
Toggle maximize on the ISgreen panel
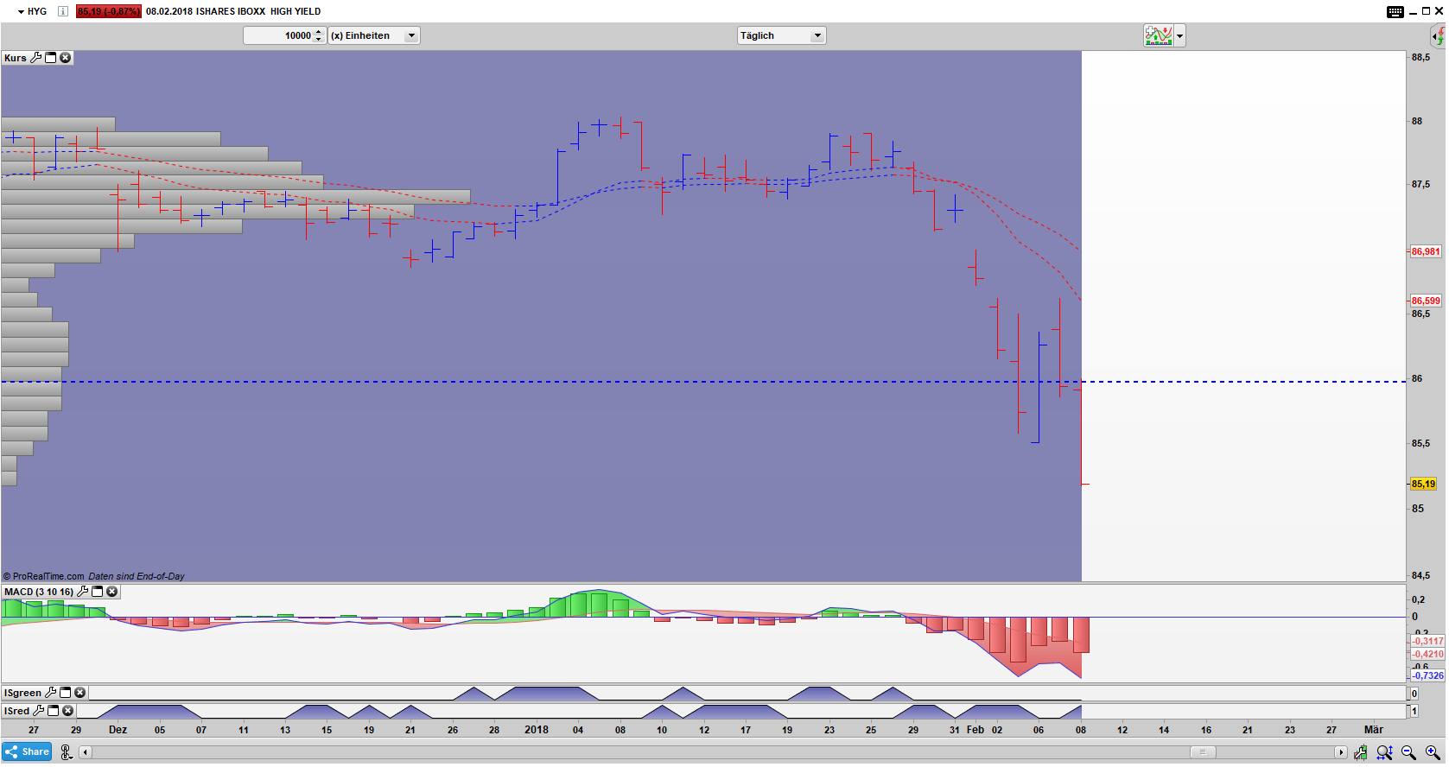(66, 693)
